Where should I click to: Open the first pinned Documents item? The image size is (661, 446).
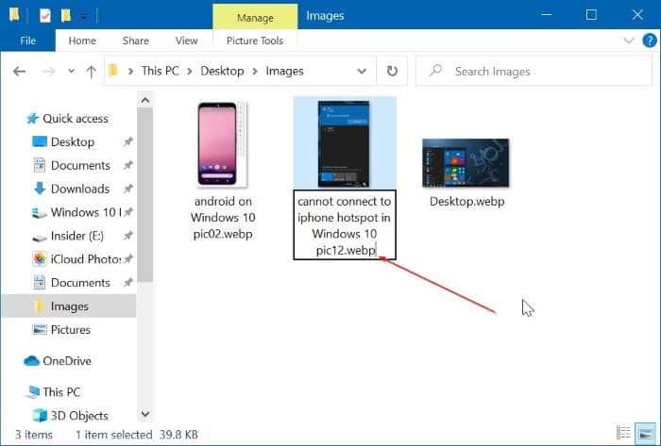(80, 165)
